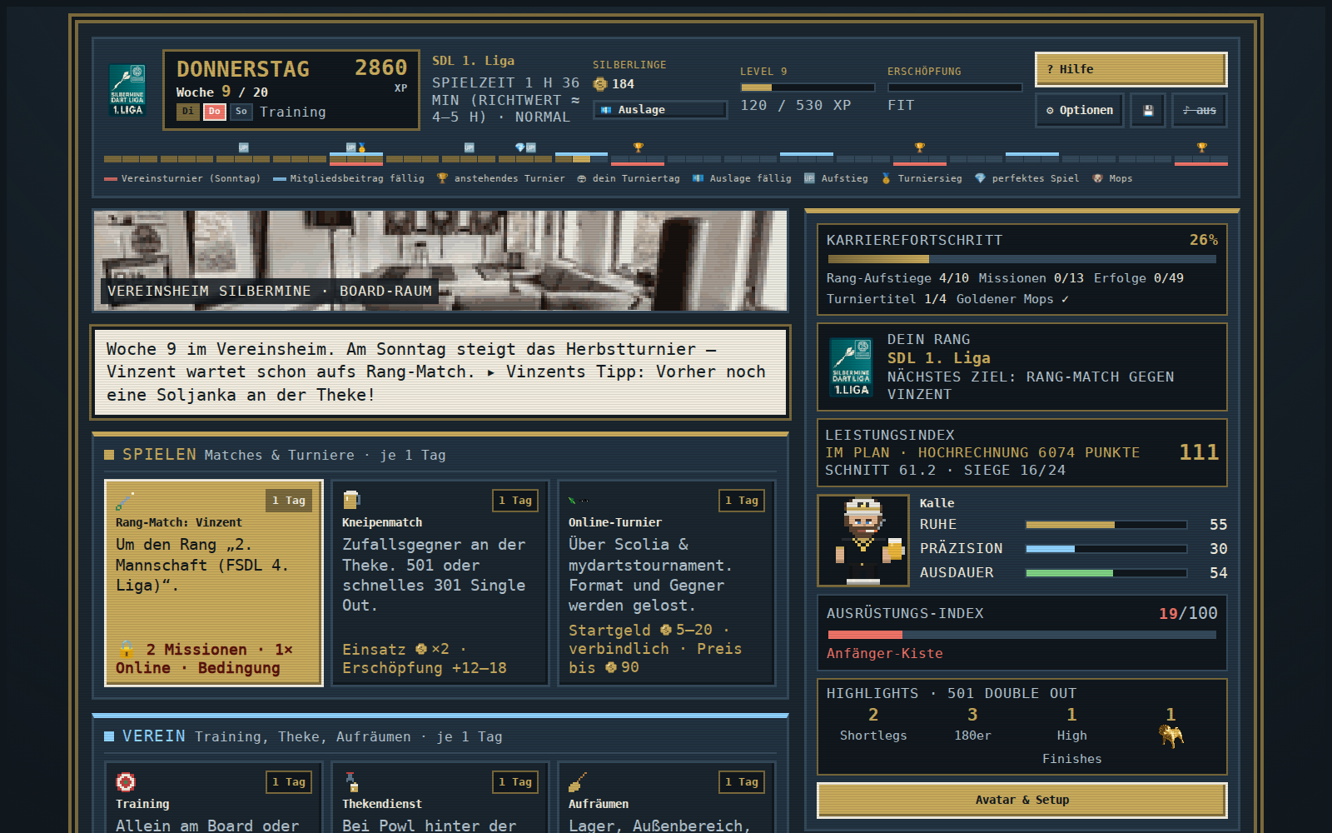The width and height of the screenshot is (1332, 833).
Task: Choose the Kneipenmatch activity card
Action: [x=440, y=583]
